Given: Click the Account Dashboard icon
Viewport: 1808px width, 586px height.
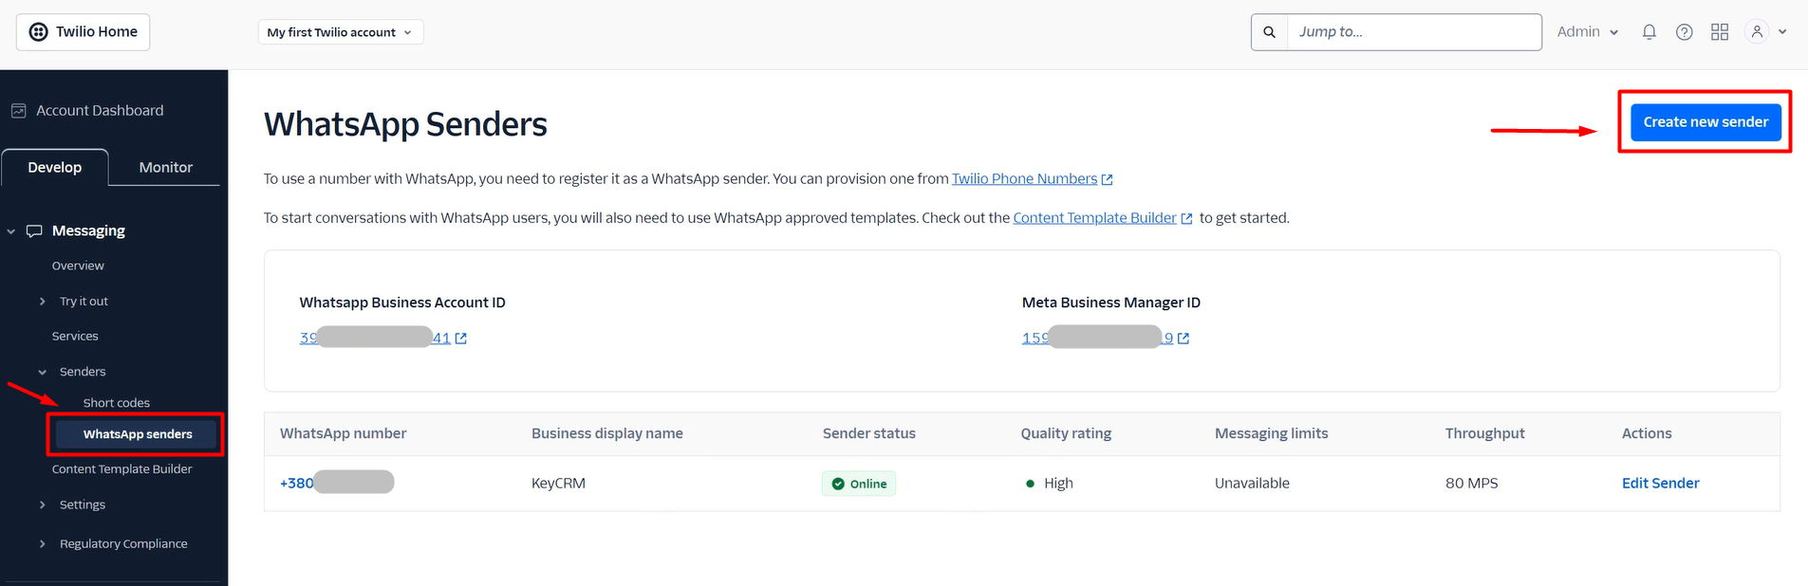Looking at the screenshot, I should pyautogui.click(x=18, y=111).
